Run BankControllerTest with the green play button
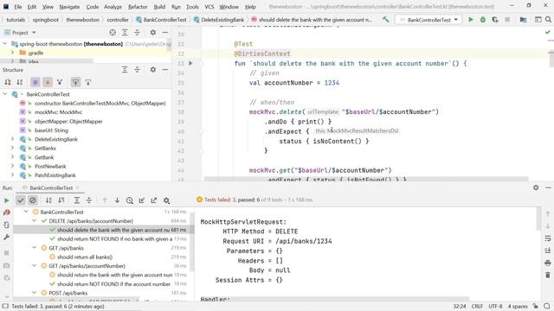Screen dimensions: 554x311 [x=471, y=20]
